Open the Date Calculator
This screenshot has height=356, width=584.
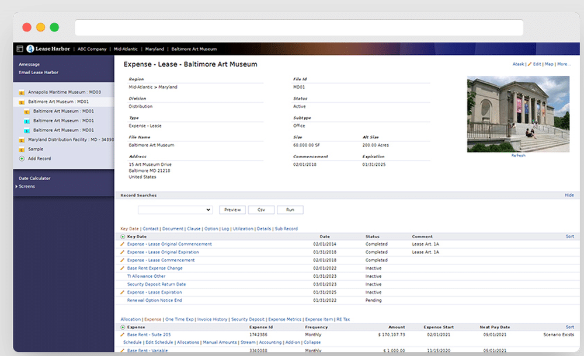pos(34,179)
